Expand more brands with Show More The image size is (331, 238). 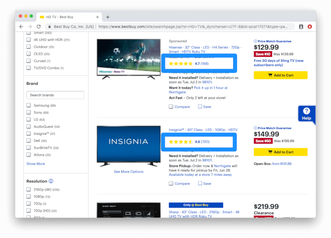(35, 164)
